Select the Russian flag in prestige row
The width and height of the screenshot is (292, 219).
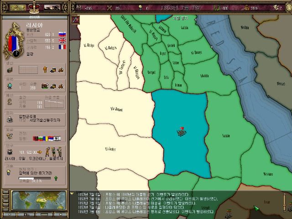point(62,34)
